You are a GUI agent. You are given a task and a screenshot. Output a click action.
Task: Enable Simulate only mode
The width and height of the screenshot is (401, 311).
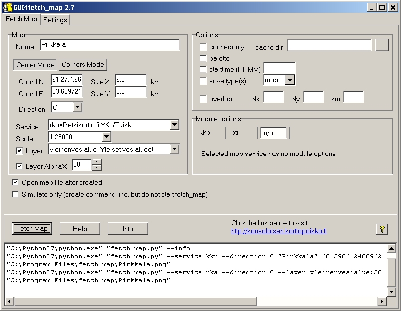tap(15, 194)
